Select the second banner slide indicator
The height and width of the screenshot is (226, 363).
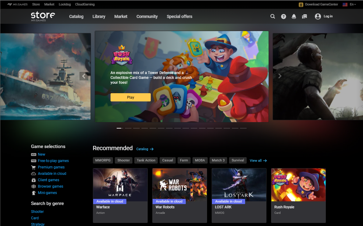[128, 128]
